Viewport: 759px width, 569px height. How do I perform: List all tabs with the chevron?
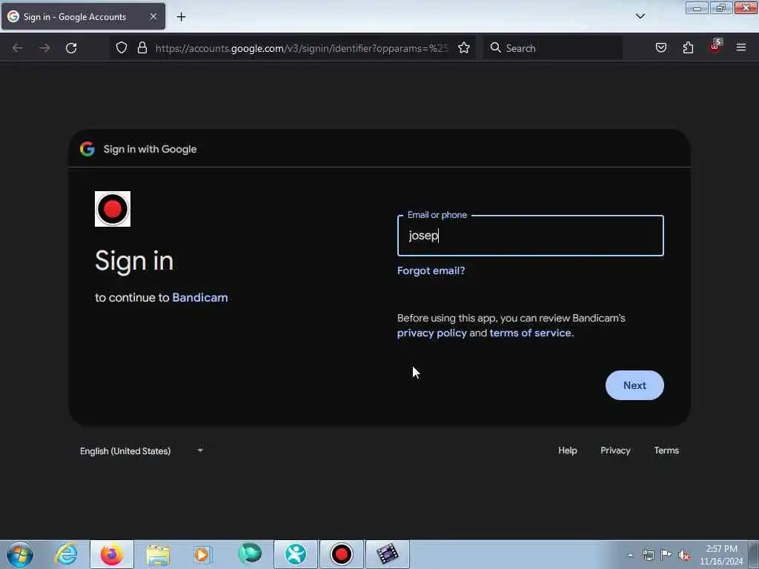[640, 16]
